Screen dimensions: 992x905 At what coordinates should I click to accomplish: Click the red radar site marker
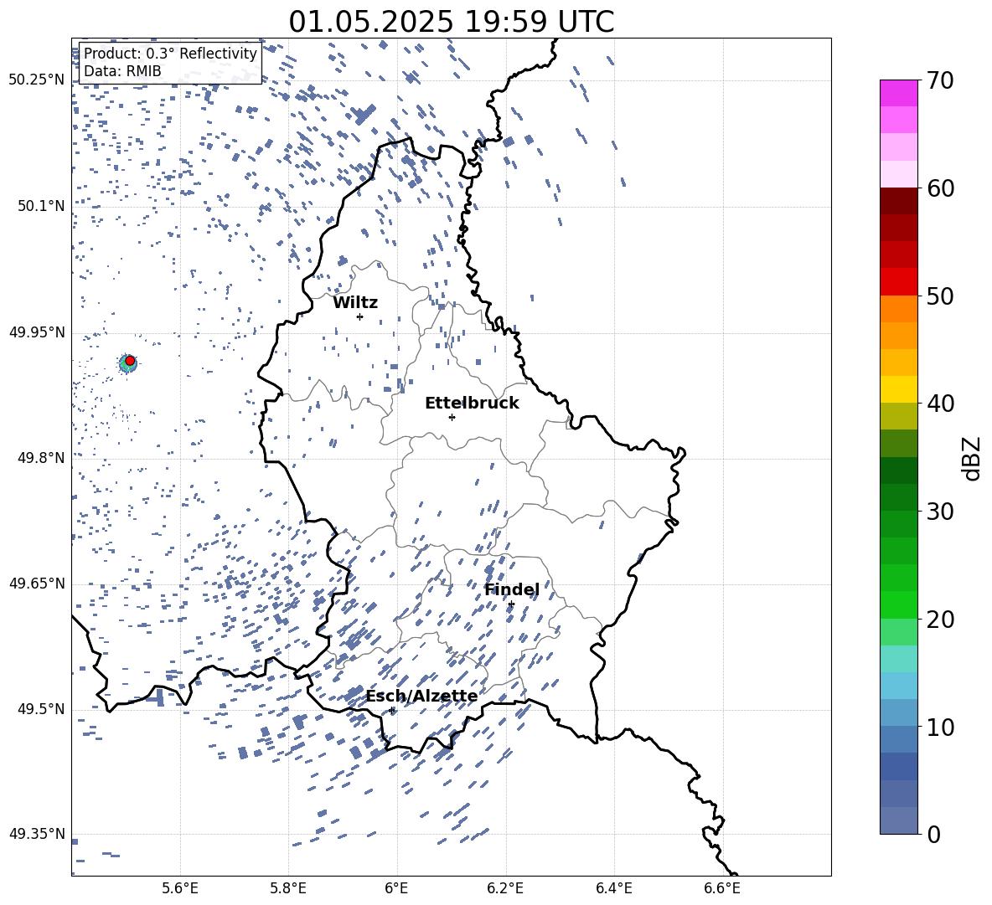point(130,361)
